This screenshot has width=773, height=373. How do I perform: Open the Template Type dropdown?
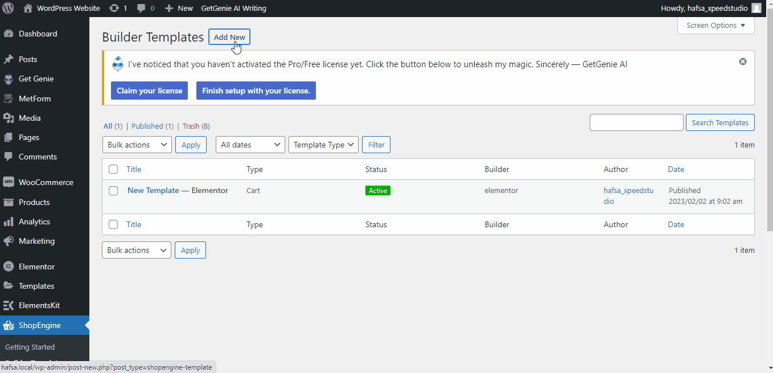point(324,145)
